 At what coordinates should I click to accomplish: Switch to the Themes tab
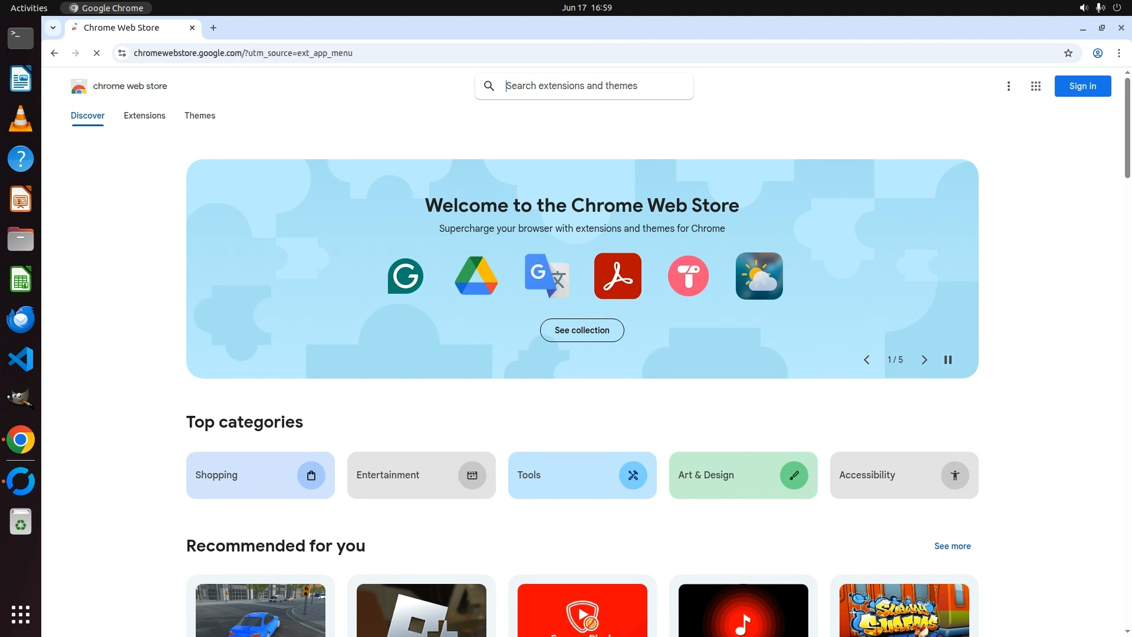pos(199,116)
